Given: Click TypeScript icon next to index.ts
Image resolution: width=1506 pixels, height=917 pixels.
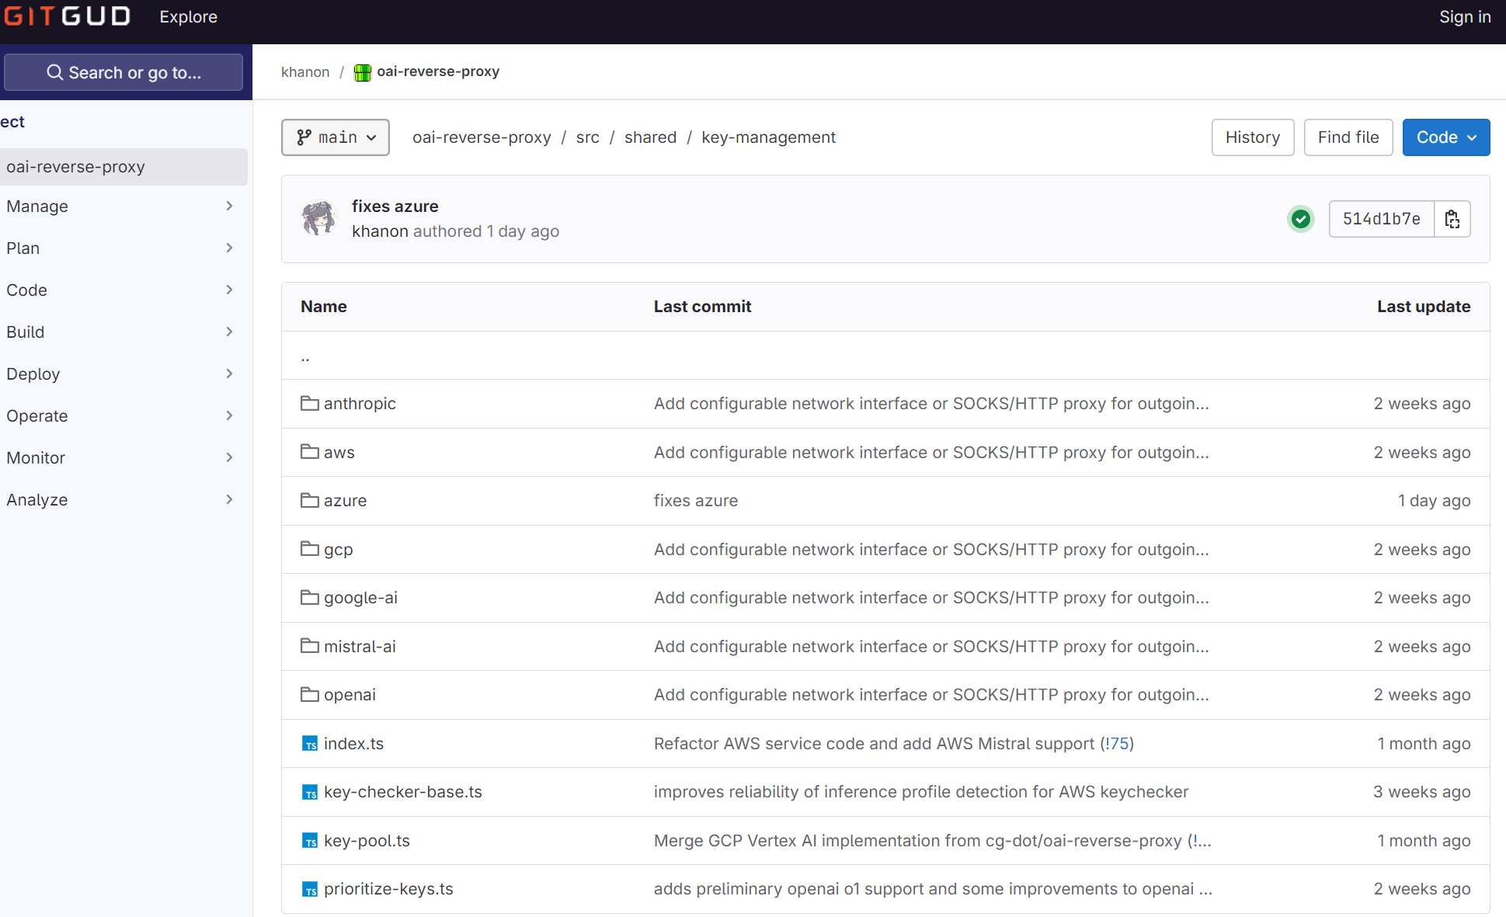Looking at the screenshot, I should 310,744.
